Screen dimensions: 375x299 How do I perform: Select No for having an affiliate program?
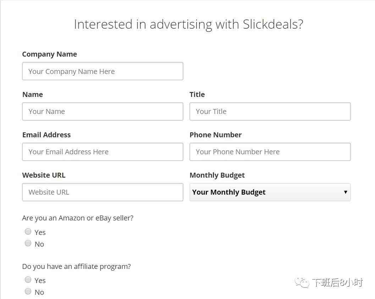(x=28, y=291)
